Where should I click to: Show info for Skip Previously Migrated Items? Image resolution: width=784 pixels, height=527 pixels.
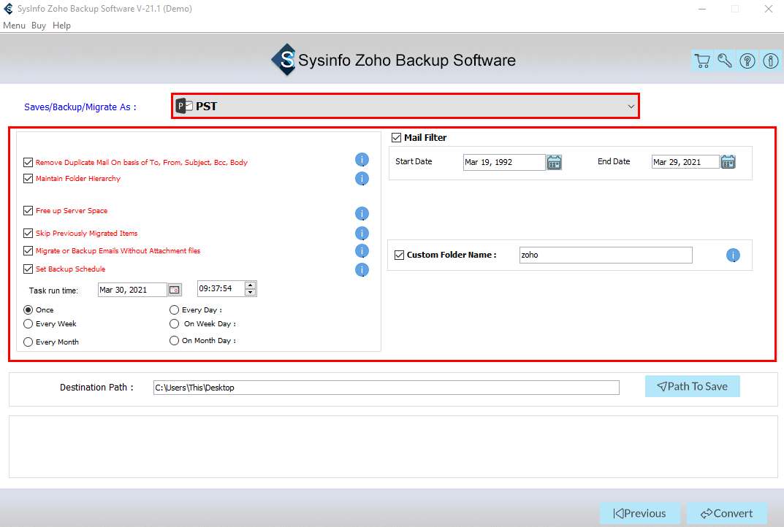(362, 234)
